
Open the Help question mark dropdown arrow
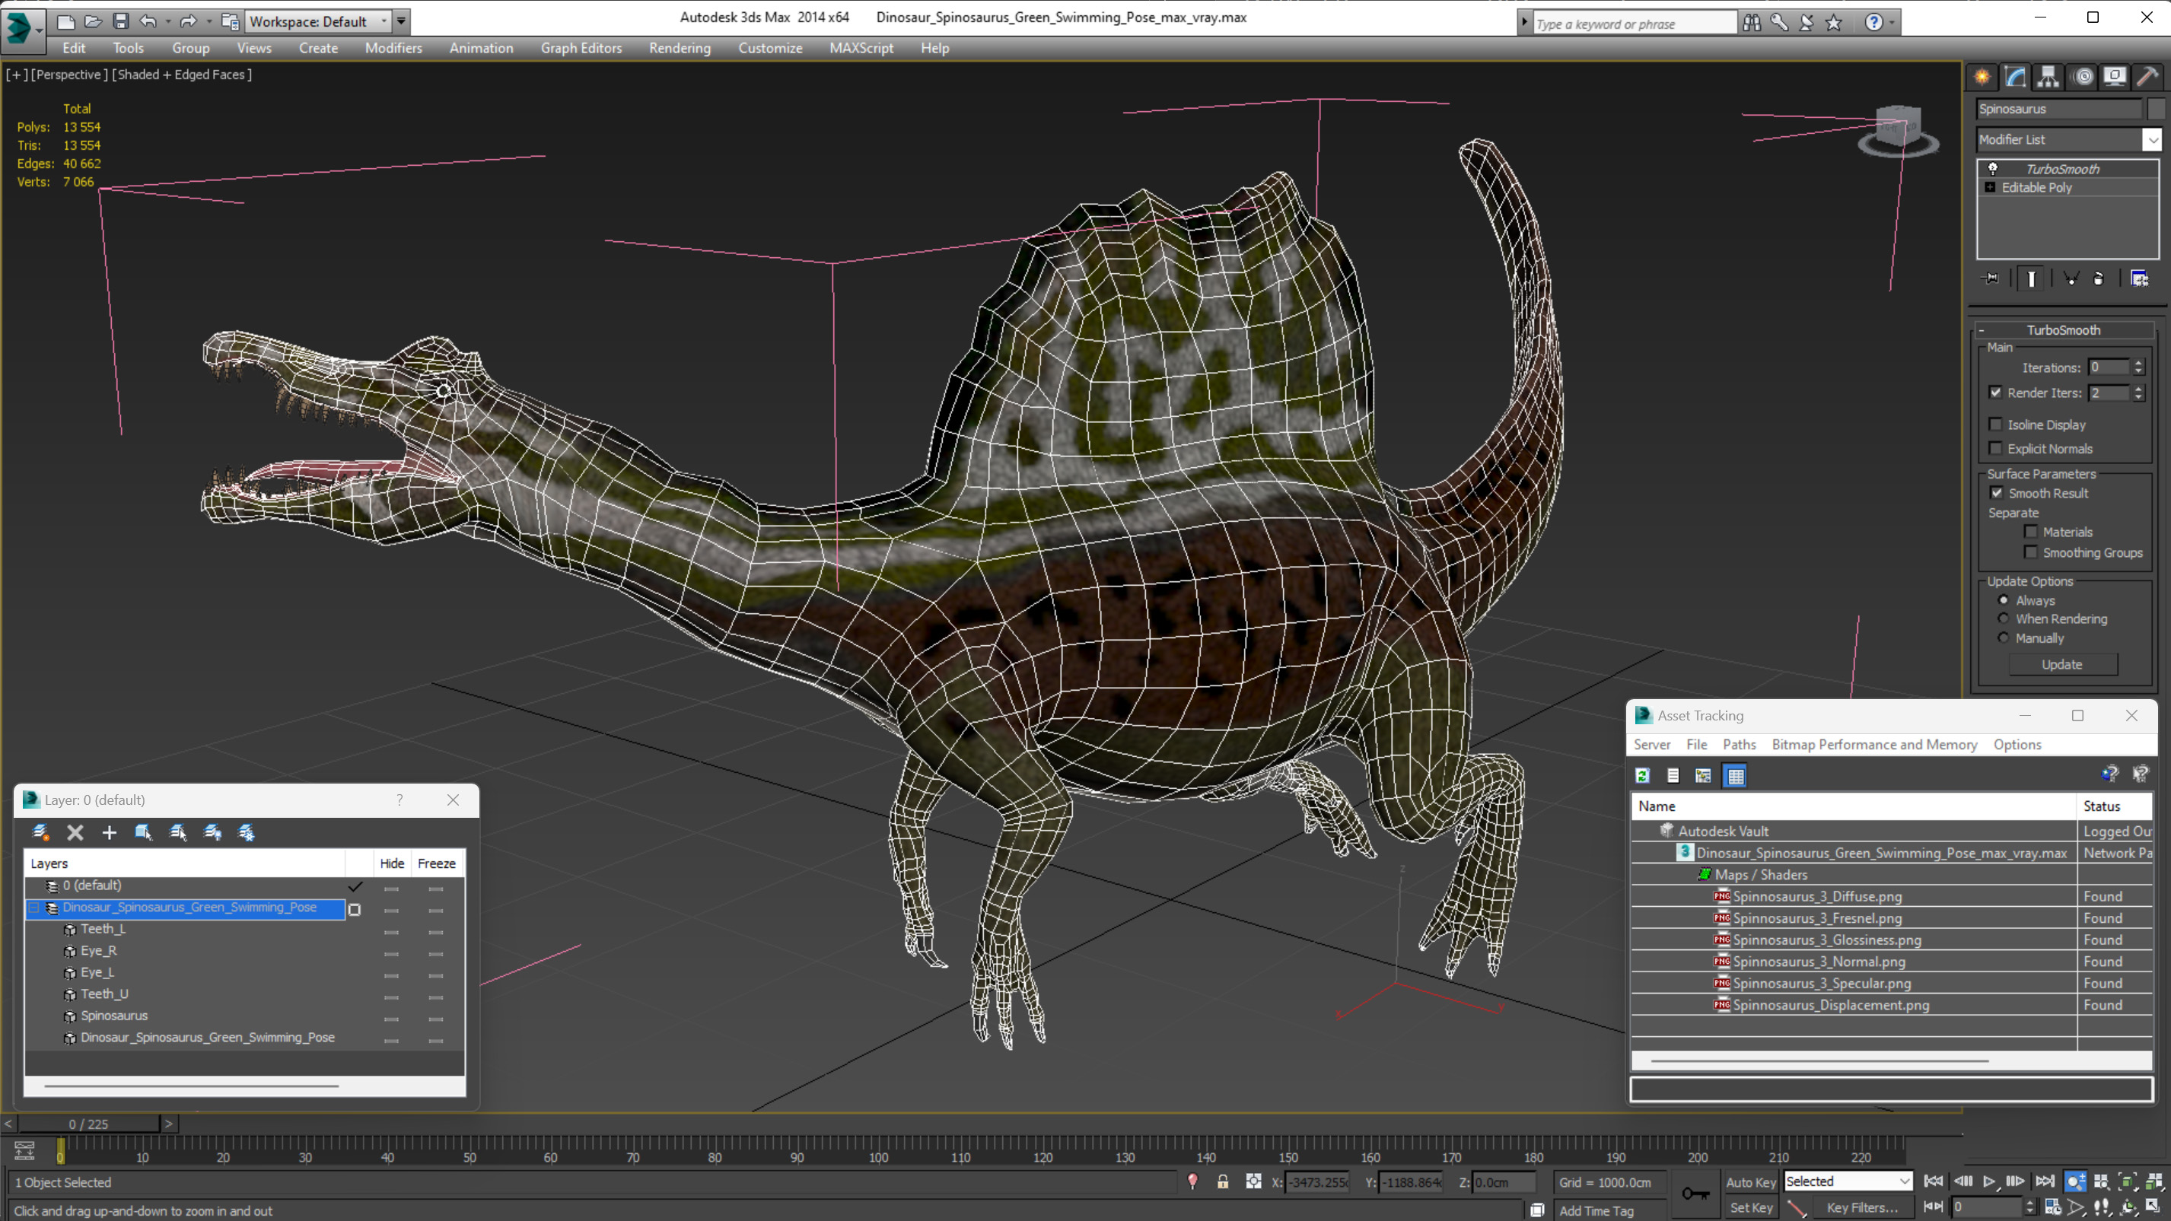pos(1892,23)
